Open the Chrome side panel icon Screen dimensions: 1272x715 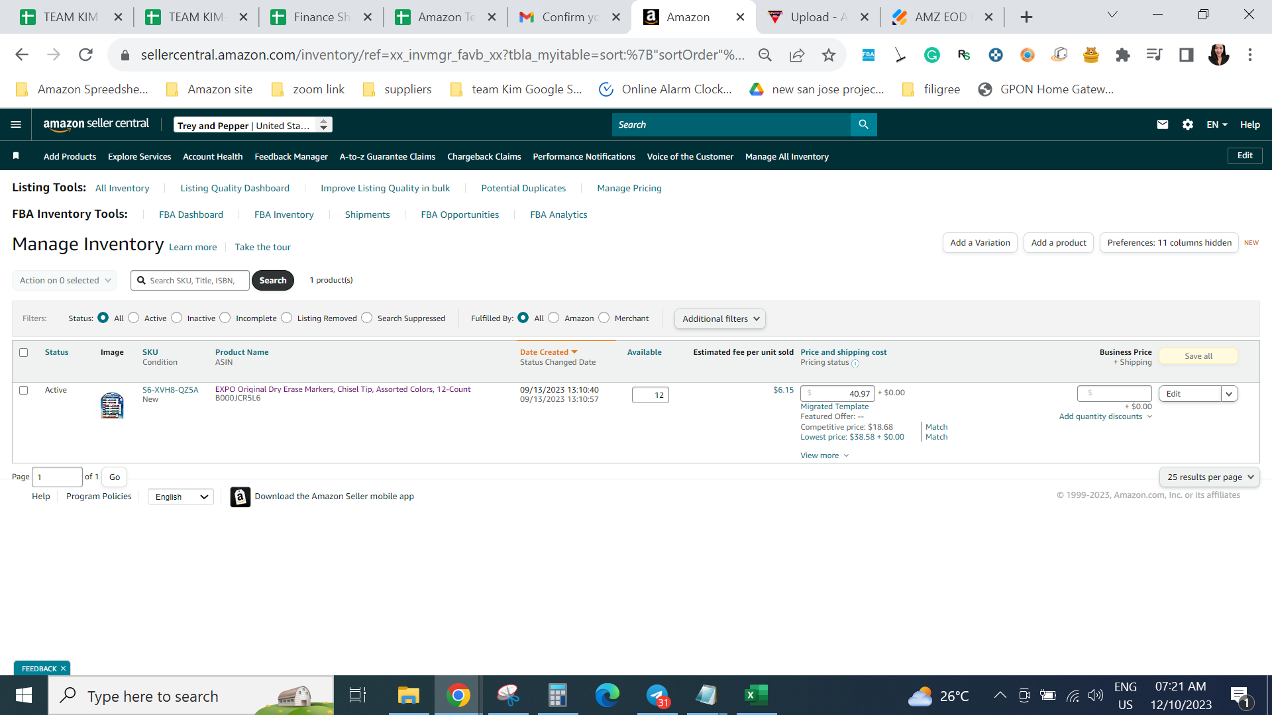(1186, 55)
